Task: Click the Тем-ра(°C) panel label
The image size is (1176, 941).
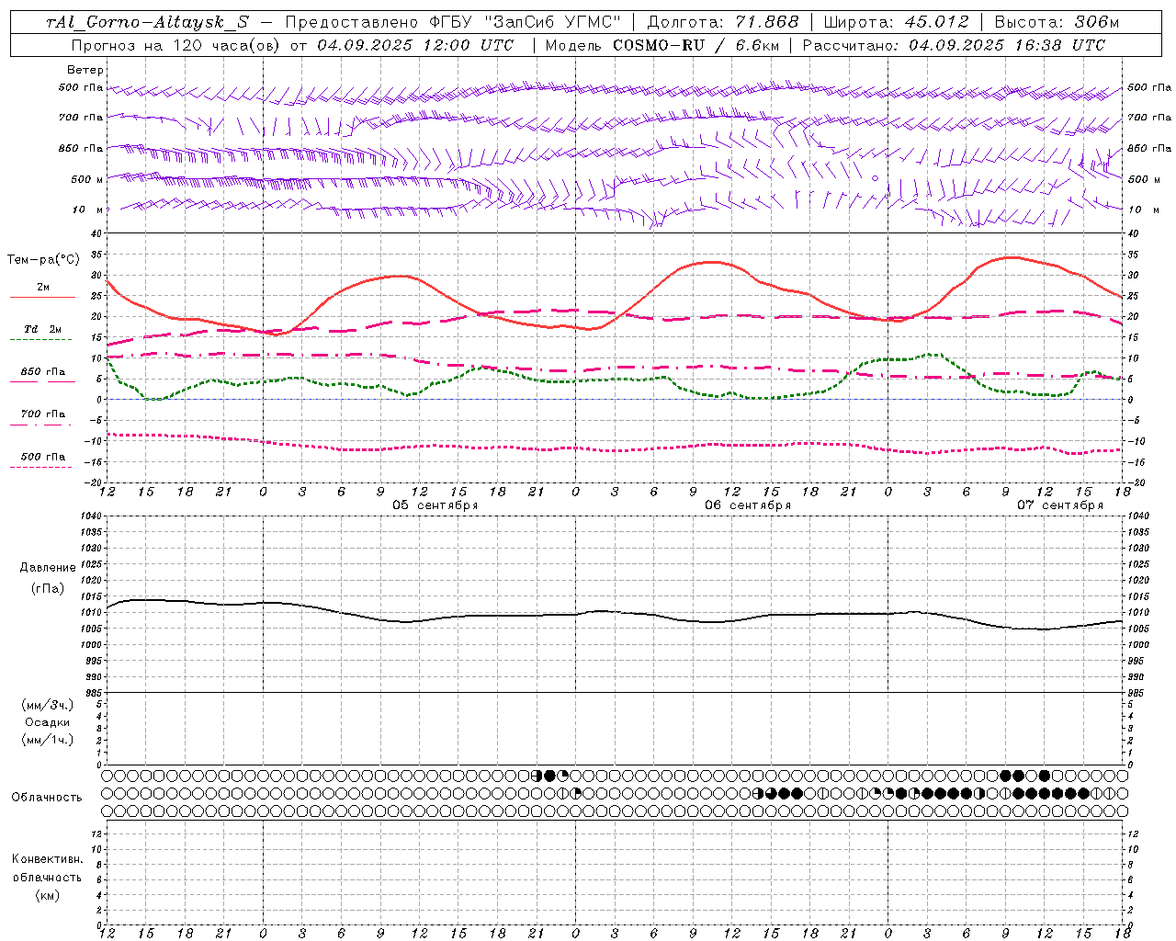Action: pos(43,260)
